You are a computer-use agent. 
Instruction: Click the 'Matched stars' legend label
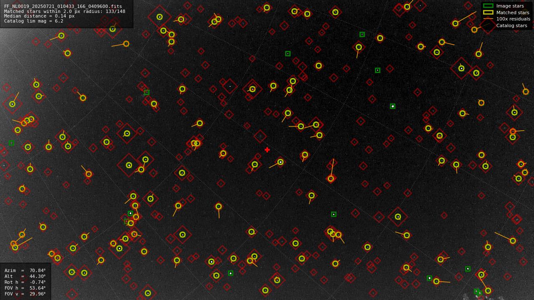[513, 13]
